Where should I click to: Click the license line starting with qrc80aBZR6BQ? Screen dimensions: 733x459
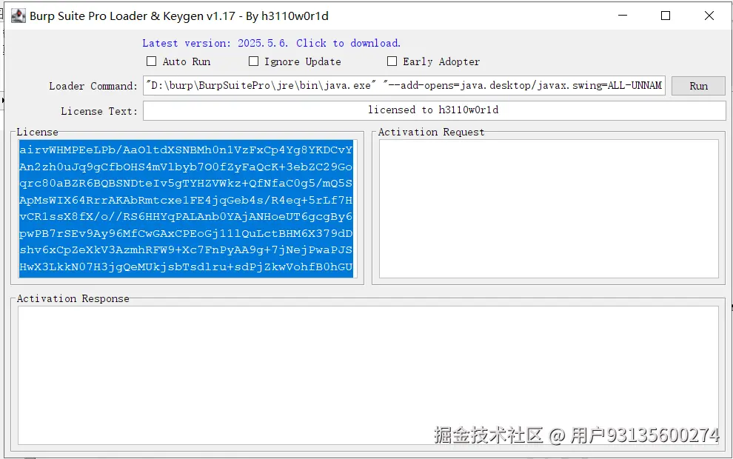186,183
